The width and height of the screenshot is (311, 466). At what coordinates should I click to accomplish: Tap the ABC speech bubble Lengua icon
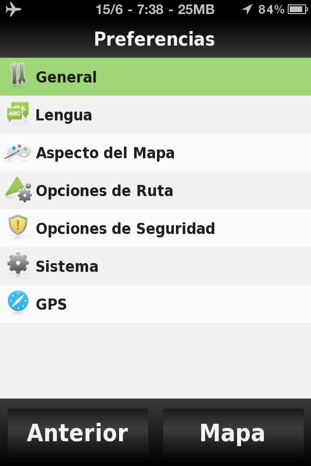pos(18,112)
